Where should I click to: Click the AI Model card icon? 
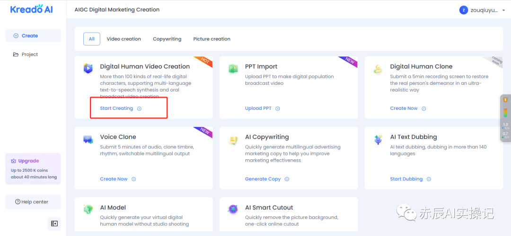(88, 209)
